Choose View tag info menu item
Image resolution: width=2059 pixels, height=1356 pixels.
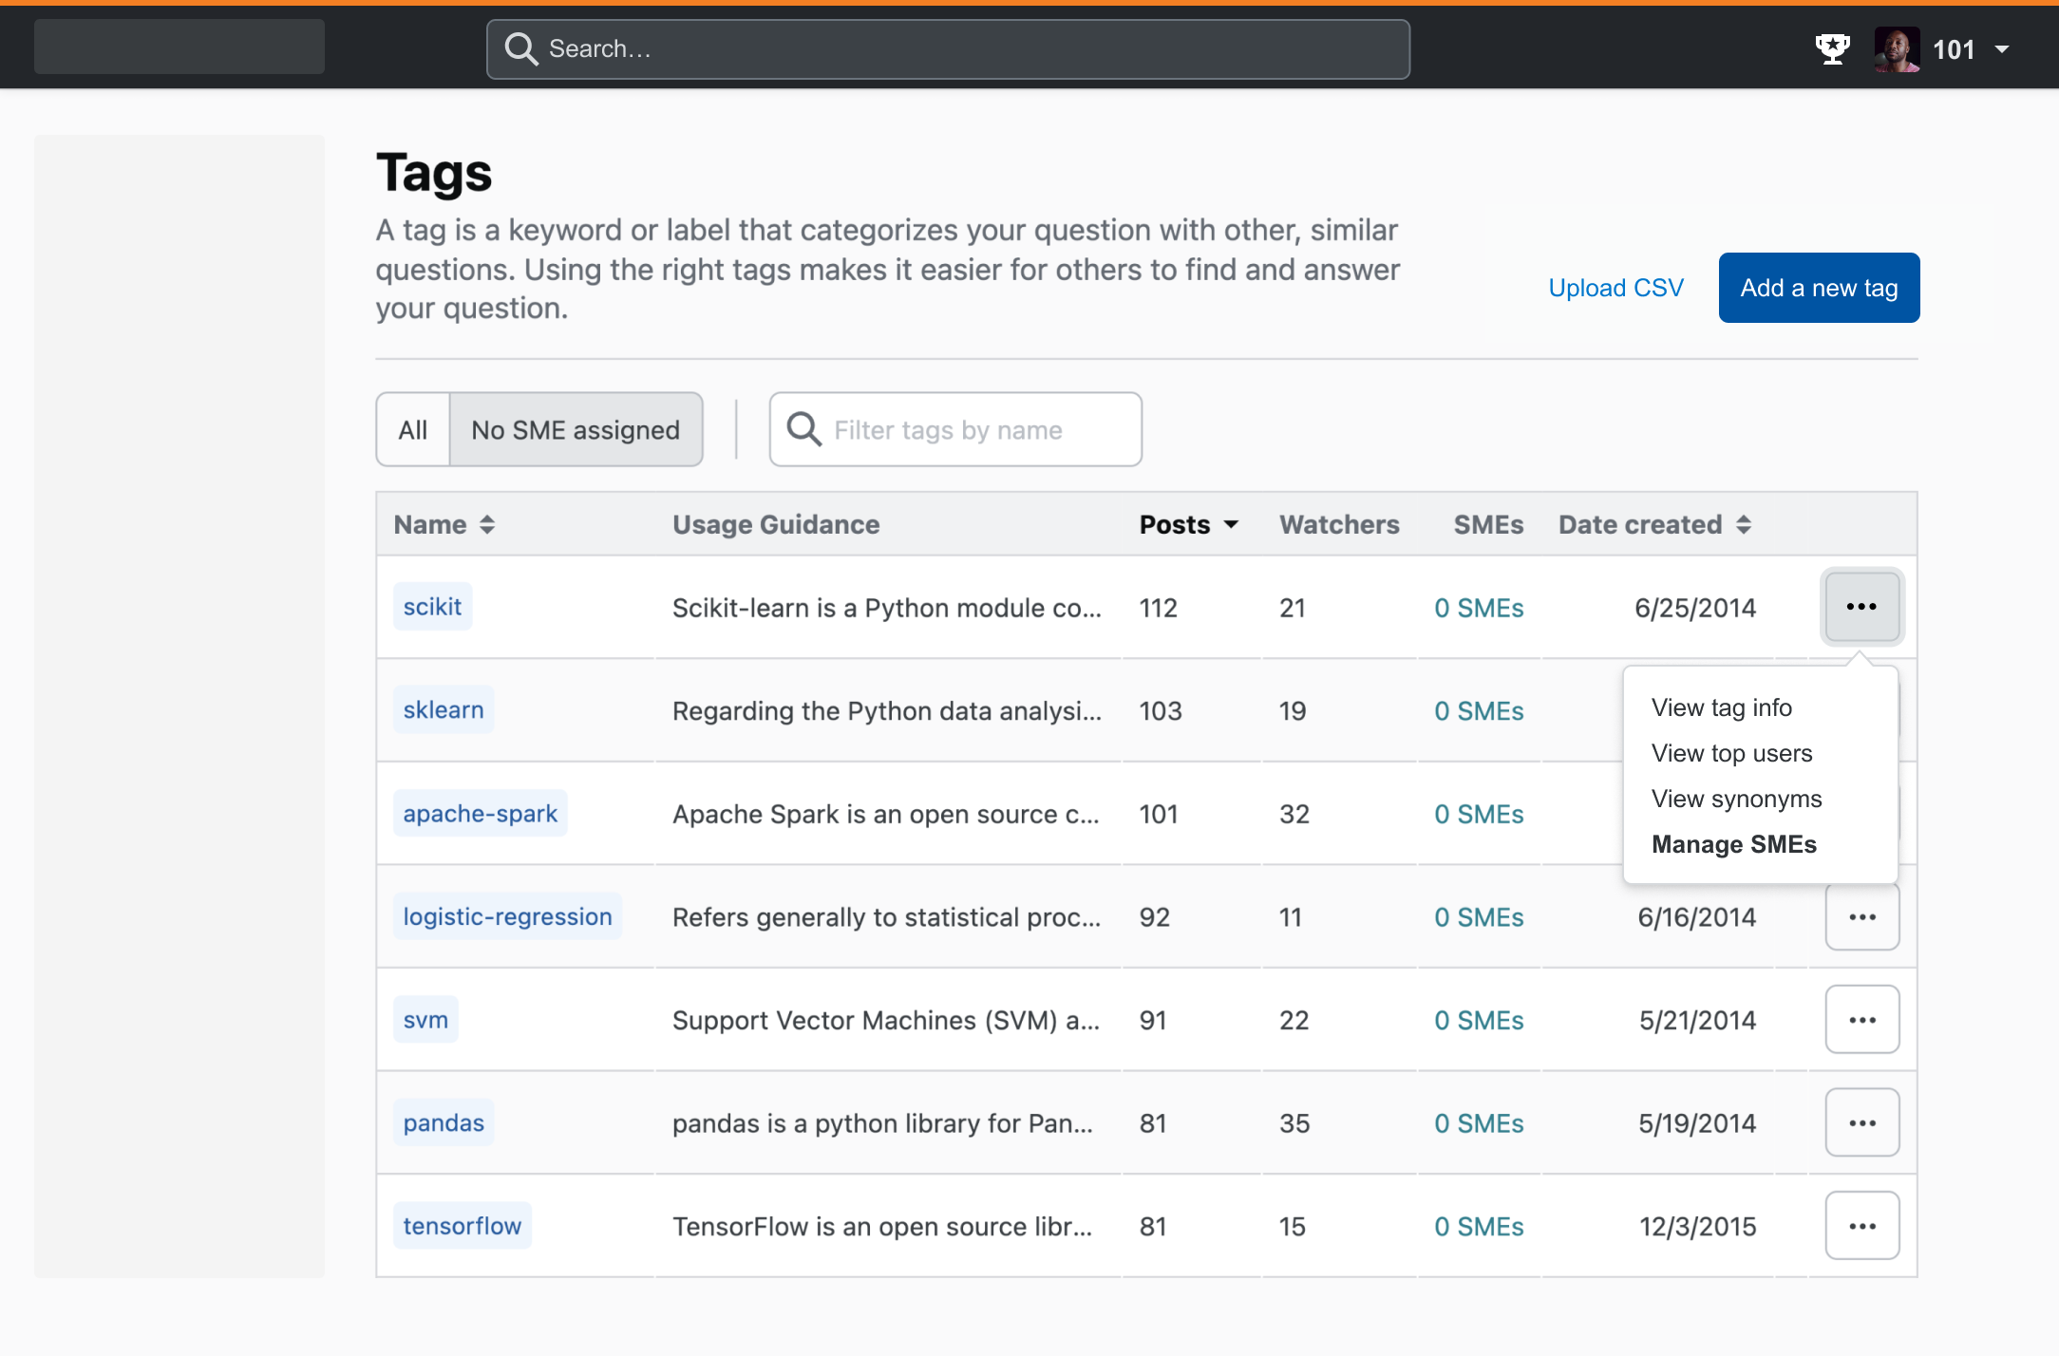[1721, 707]
